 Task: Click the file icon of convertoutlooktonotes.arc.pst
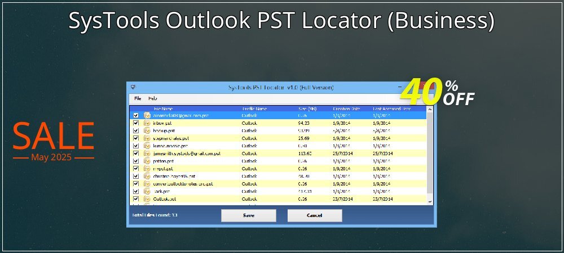[x=147, y=183]
